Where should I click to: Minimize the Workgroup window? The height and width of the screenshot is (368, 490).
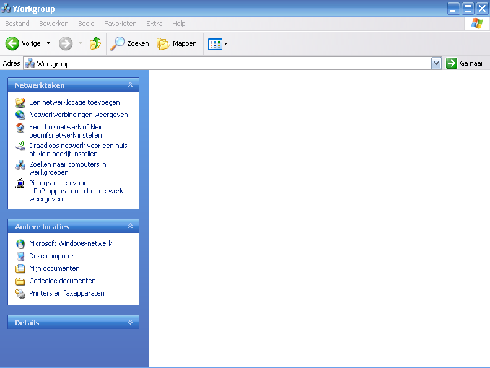[453, 9]
